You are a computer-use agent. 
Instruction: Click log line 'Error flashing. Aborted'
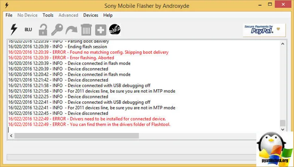click(61, 58)
